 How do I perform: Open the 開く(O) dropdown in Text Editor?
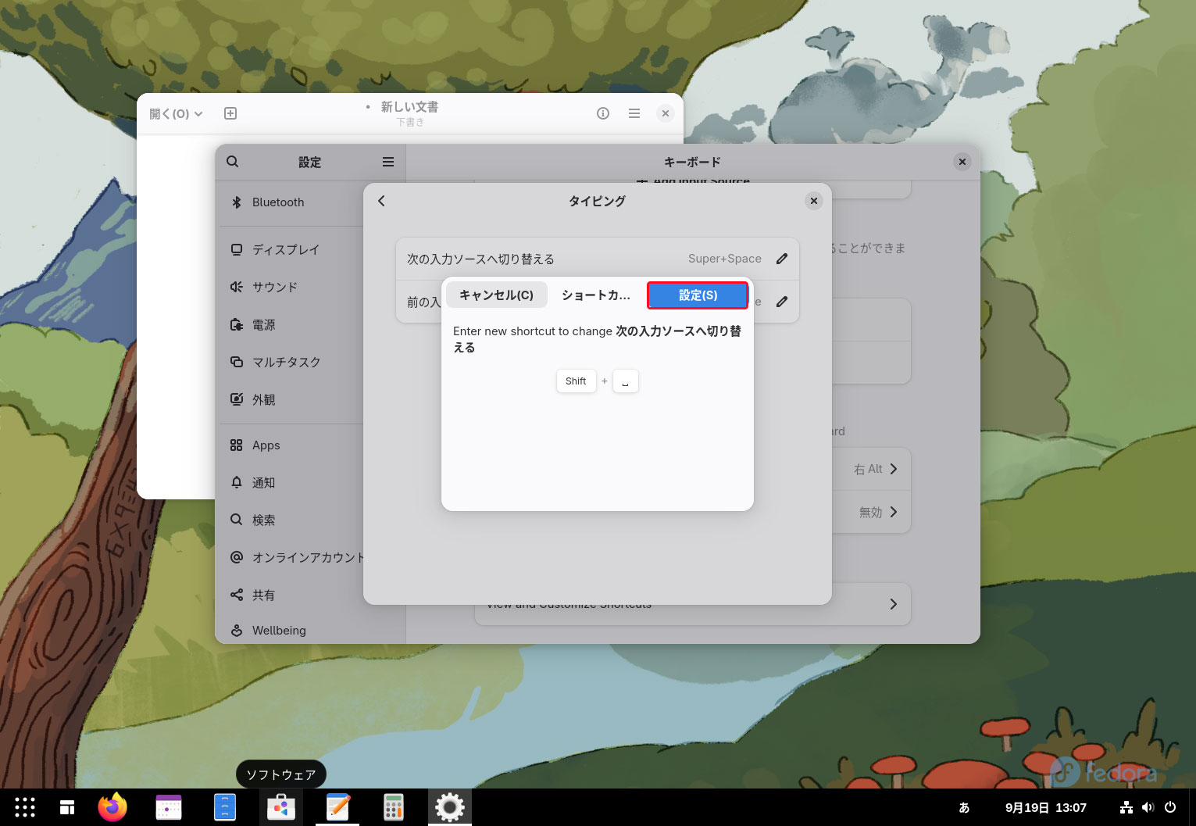[x=176, y=114]
